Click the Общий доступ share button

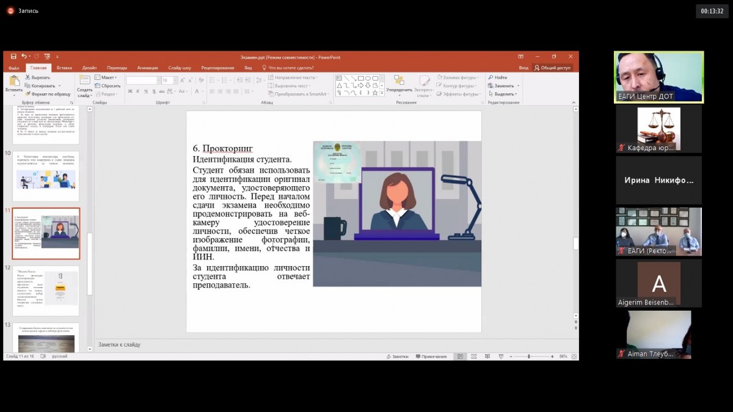(x=552, y=68)
